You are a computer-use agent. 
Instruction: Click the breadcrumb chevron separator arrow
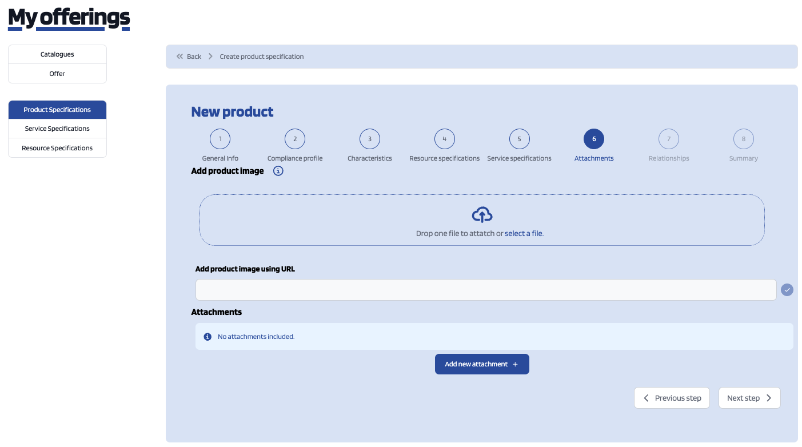[210, 57]
